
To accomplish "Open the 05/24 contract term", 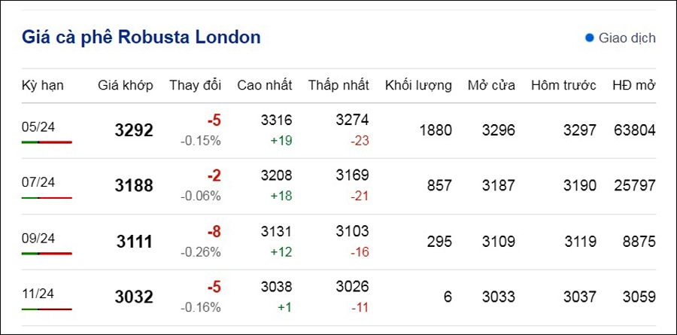I will coord(38,127).
